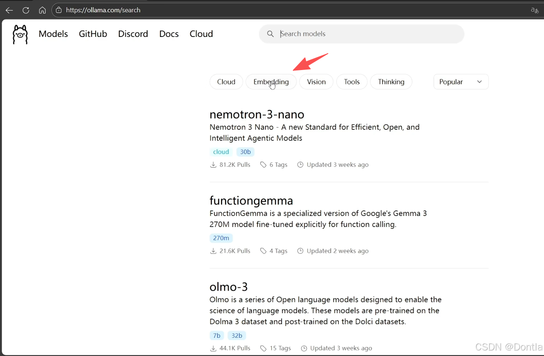This screenshot has width=544, height=356.
Task: Click the lock site info icon
Action: (x=59, y=10)
